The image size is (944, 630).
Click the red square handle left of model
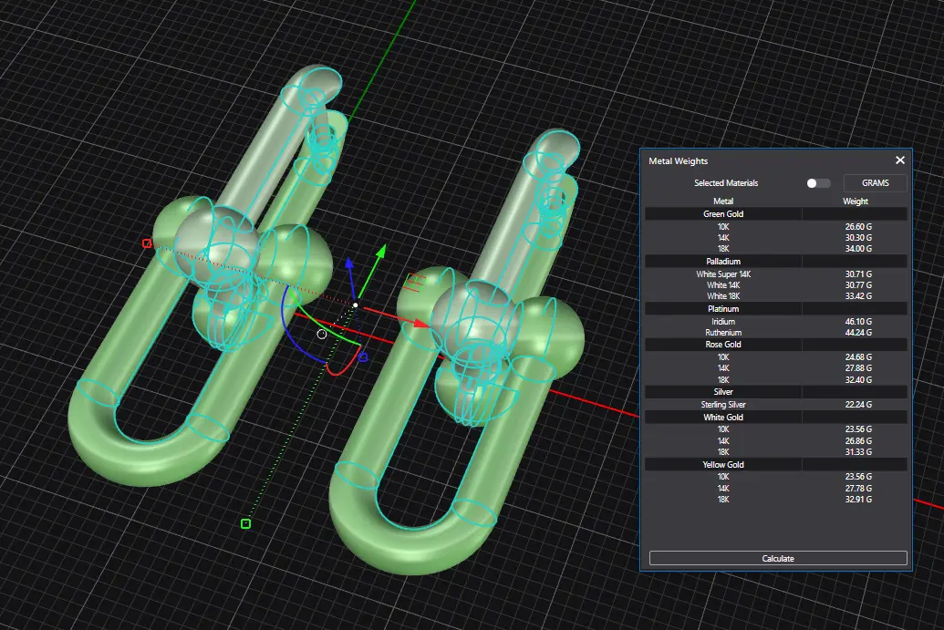pos(147,243)
